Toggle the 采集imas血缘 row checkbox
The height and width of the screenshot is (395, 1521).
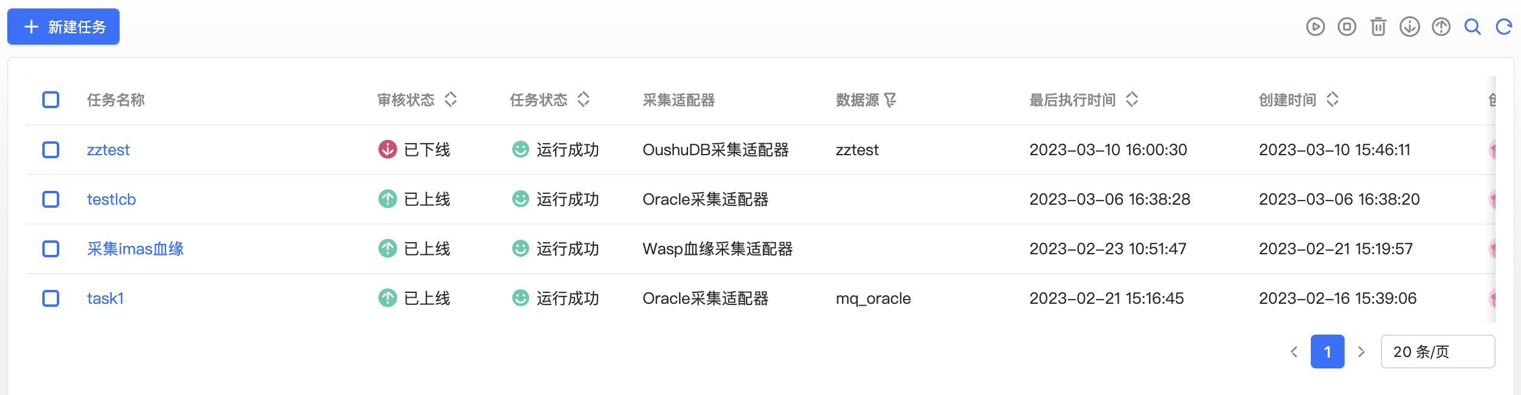(x=51, y=249)
